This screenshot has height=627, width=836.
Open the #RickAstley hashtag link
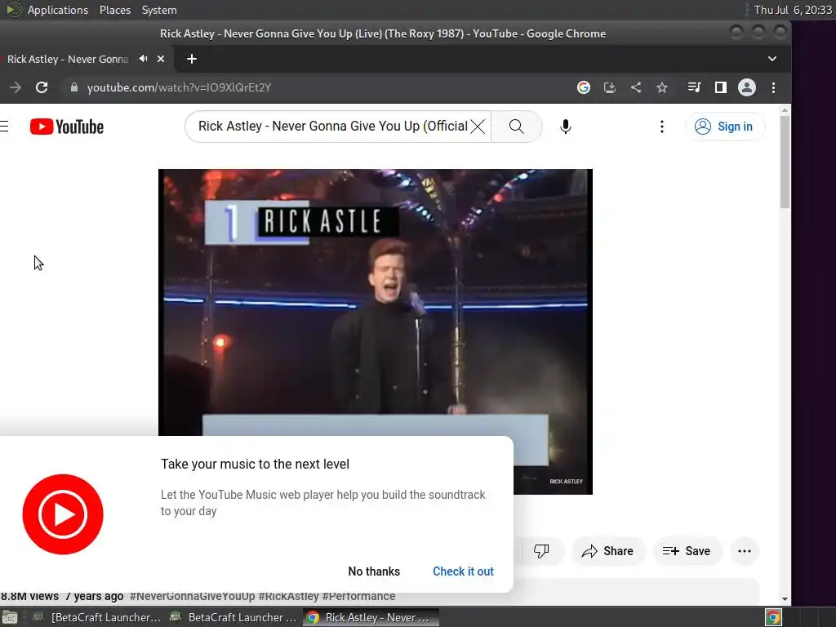click(288, 596)
